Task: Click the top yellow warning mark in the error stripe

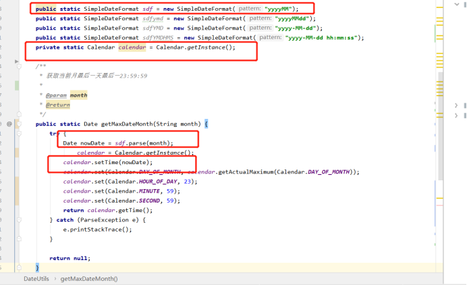Action: pos(439,7)
